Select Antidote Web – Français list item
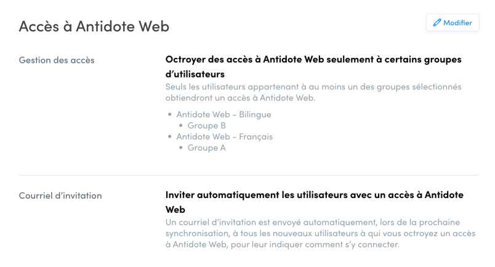The image size is (495, 267). (225, 137)
